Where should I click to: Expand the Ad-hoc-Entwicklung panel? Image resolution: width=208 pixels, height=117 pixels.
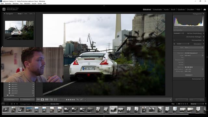203,33
